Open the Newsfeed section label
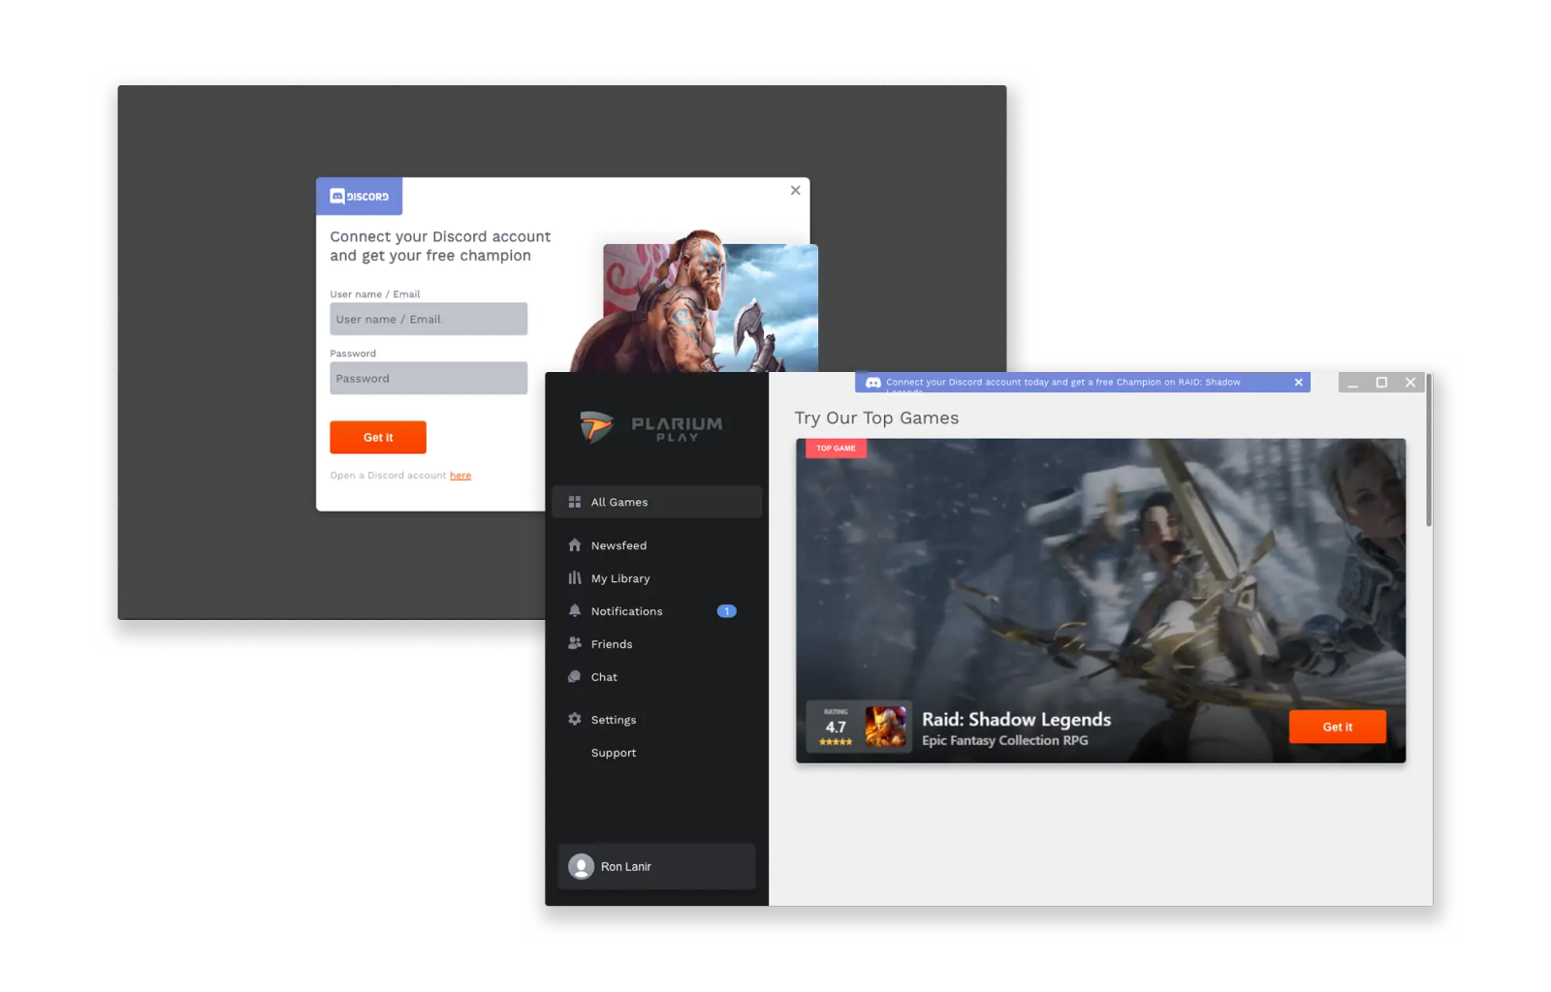The height and width of the screenshot is (992, 1551). pos(618,545)
